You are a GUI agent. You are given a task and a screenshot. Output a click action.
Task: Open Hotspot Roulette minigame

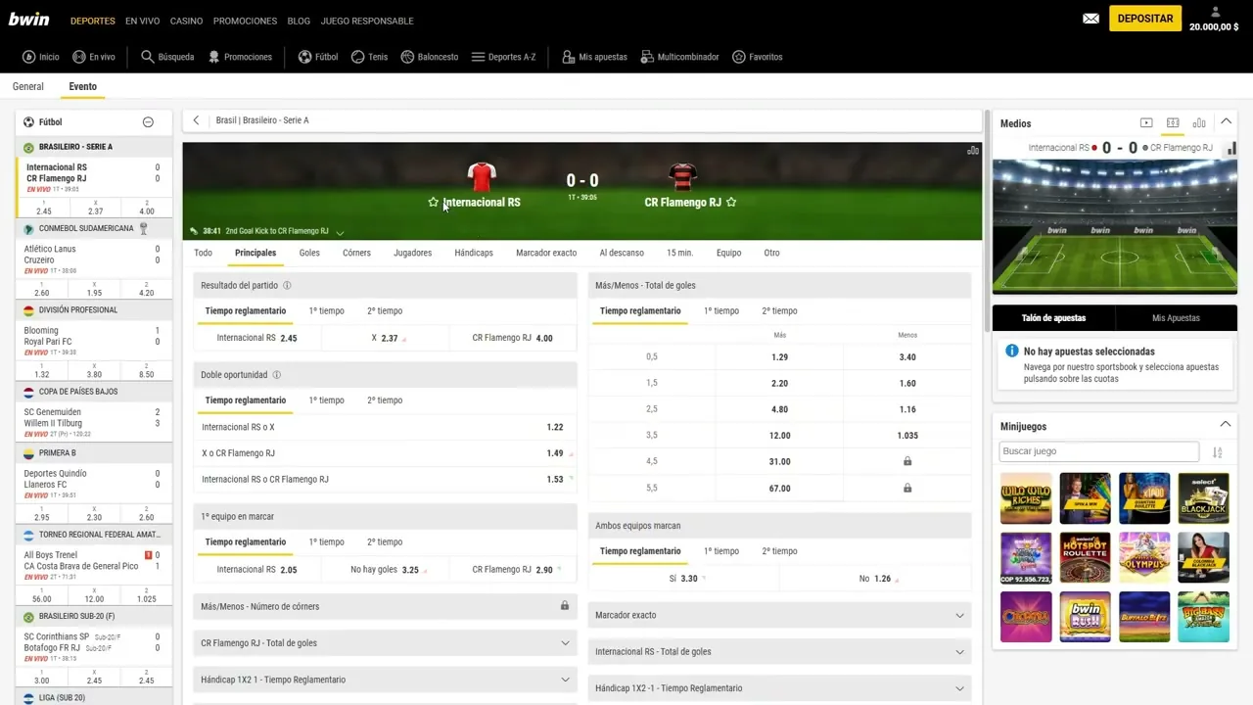point(1085,558)
